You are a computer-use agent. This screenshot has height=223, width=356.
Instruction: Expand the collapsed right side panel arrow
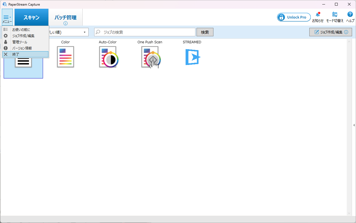coord(354,125)
